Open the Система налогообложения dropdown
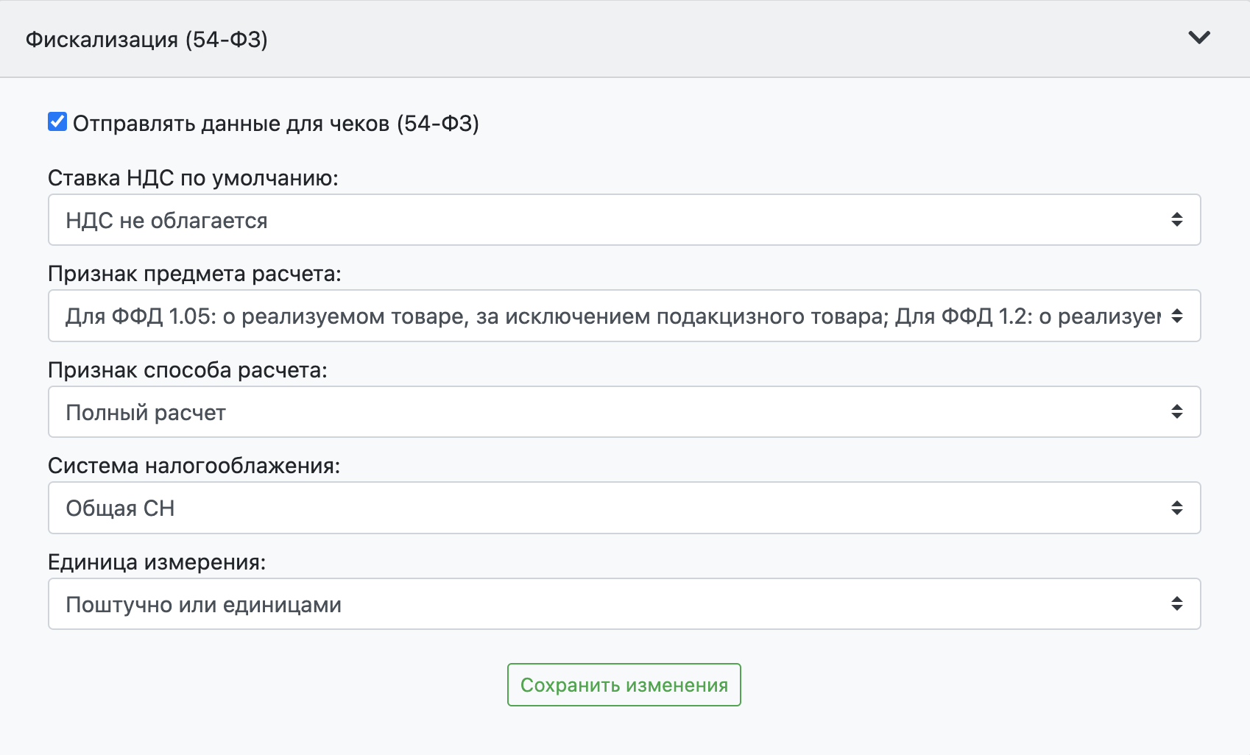Viewport: 1250px width, 755px height. point(624,508)
